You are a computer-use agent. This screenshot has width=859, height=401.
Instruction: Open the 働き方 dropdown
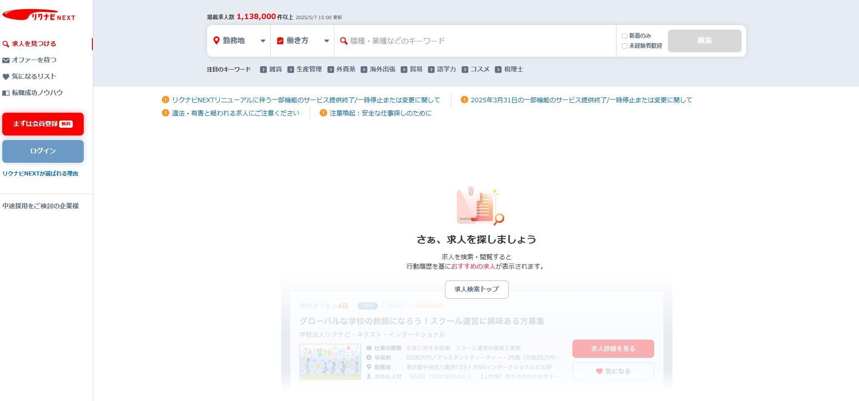point(303,41)
